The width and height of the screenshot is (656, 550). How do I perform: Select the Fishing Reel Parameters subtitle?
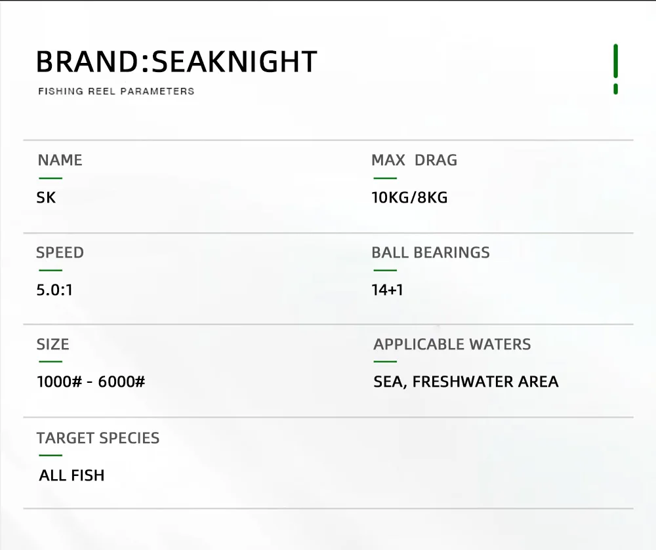point(116,91)
